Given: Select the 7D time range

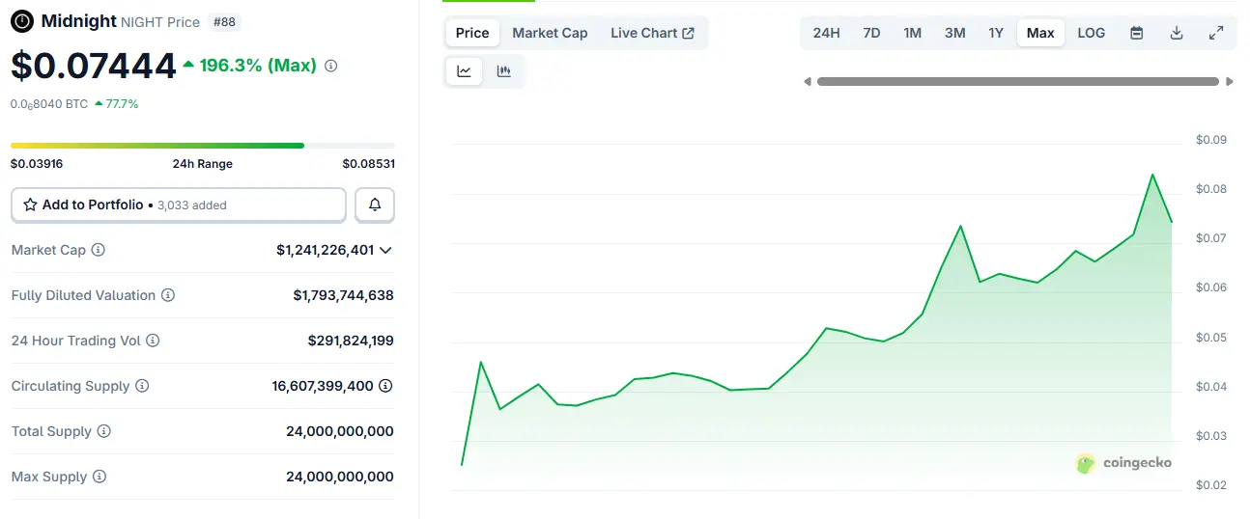Looking at the screenshot, I should pyautogui.click(x=871, y=33).
